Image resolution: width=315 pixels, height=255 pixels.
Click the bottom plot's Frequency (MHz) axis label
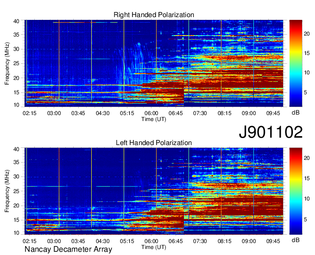click(x=7, y=191)
